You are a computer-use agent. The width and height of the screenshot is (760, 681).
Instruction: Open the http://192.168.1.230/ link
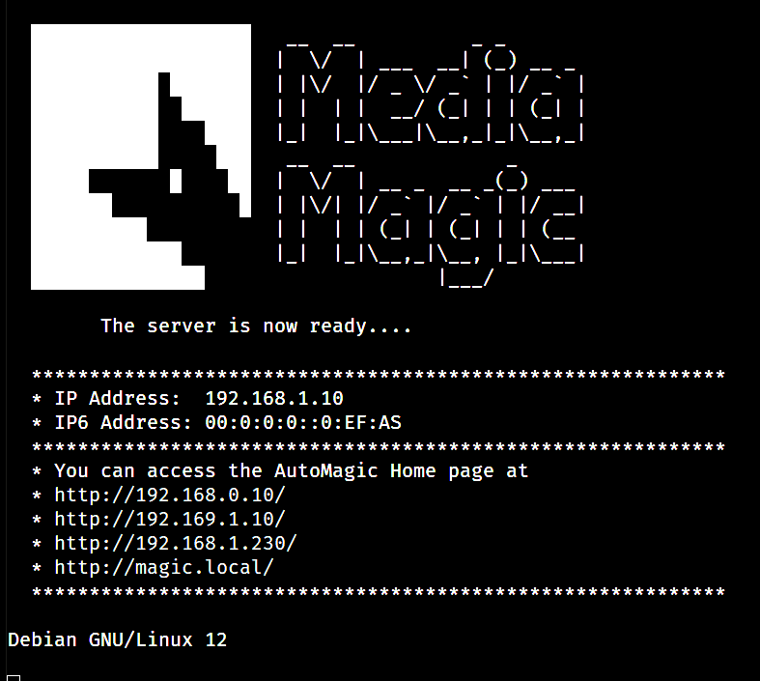coord(176,543)
